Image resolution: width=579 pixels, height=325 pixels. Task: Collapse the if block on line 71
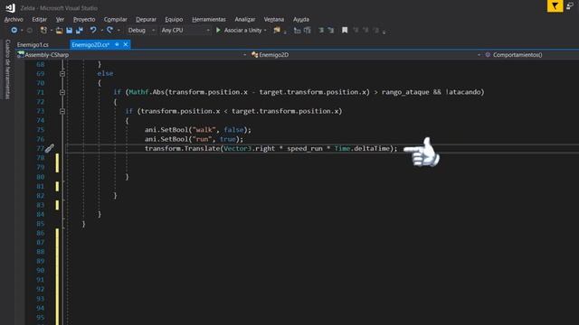(x=62, y=92)
